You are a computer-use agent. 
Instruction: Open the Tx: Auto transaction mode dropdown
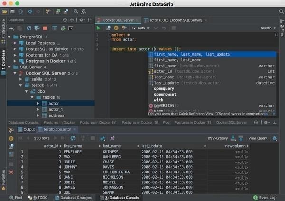(141, 28)
